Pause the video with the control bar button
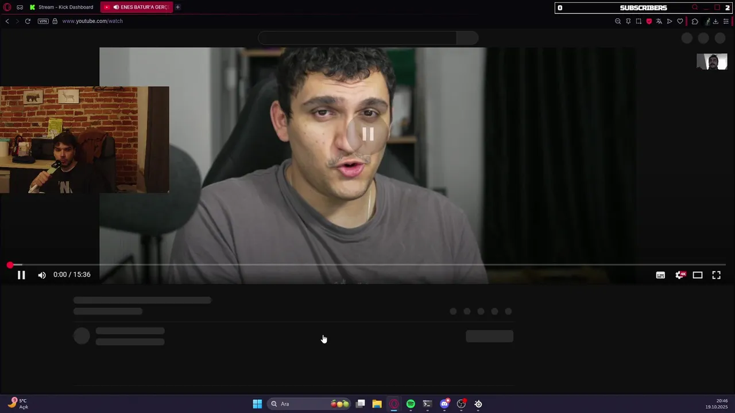This screenshot has width=735, height=413. (x=21, y=275)
